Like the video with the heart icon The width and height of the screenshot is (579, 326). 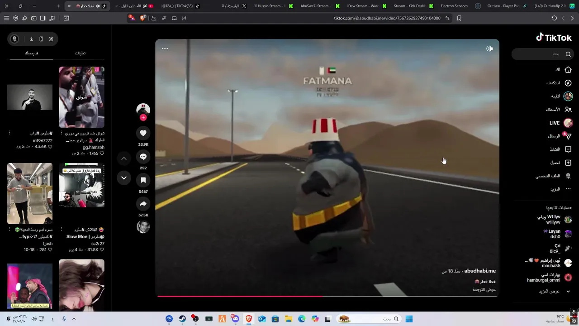click(x=143, y=133)
